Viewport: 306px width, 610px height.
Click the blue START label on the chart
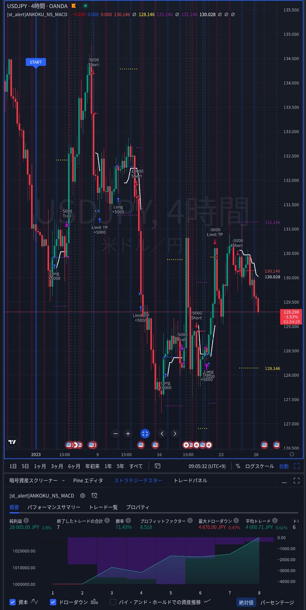36,63
